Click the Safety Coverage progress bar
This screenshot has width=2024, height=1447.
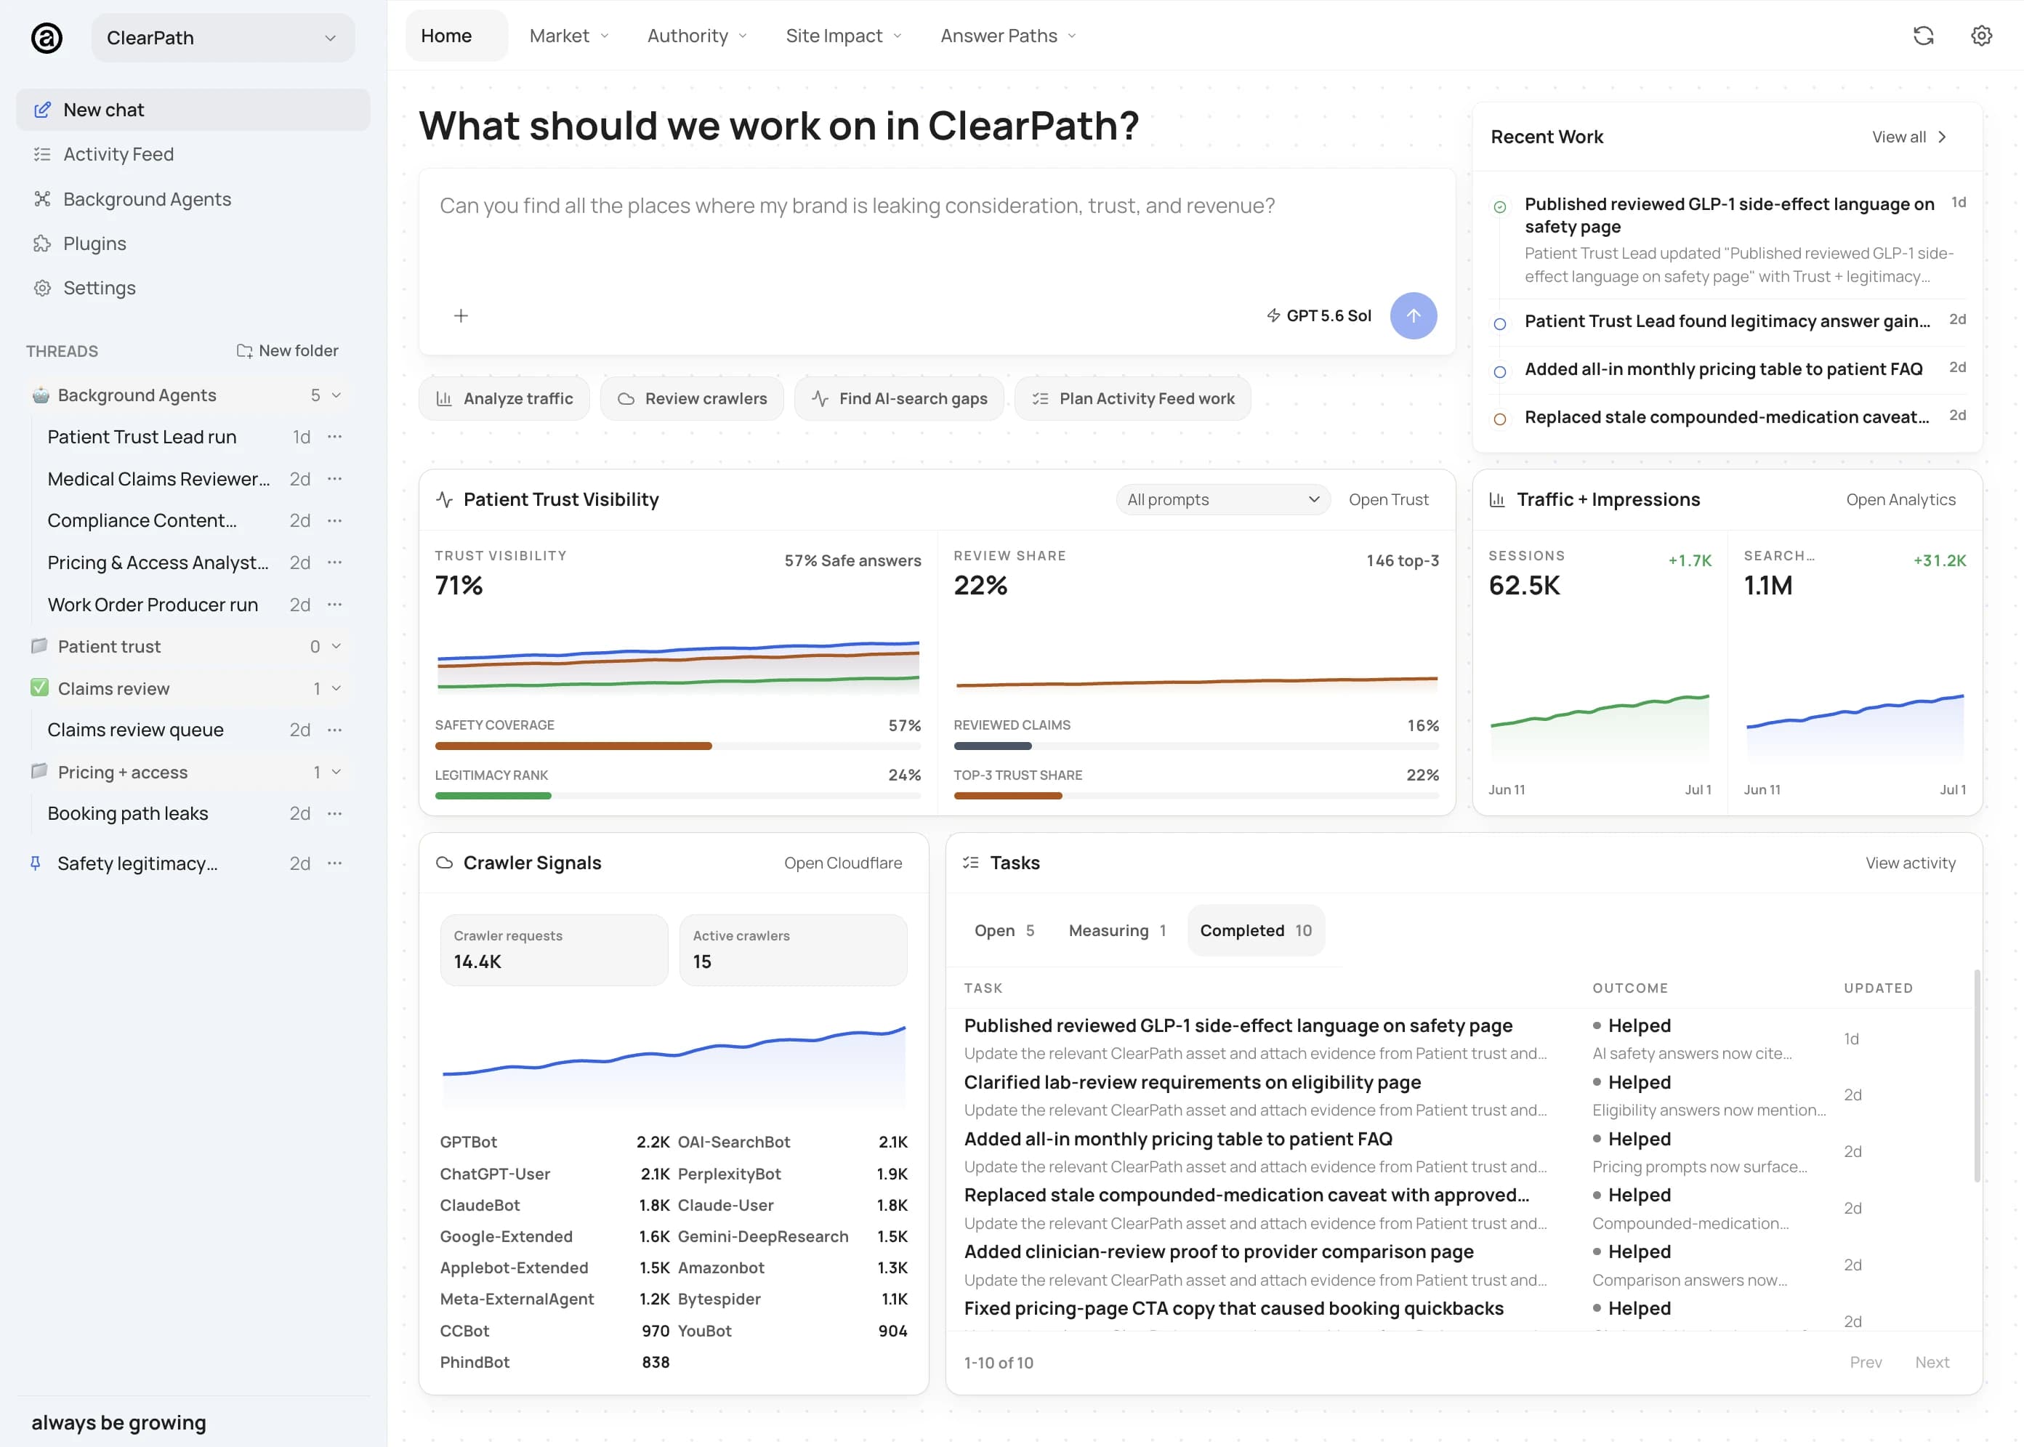[677, 746]
